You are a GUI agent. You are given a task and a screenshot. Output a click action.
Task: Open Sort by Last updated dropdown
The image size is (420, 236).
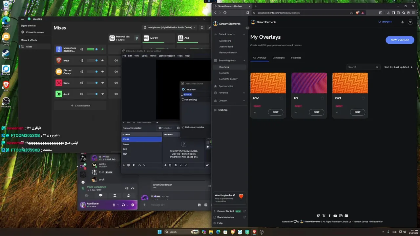[398, 67]
